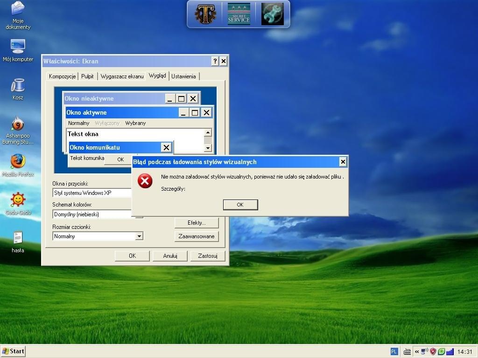Click the Zaawansowane button
Viewport: 478px width, 358px height.
click(197, 236)
